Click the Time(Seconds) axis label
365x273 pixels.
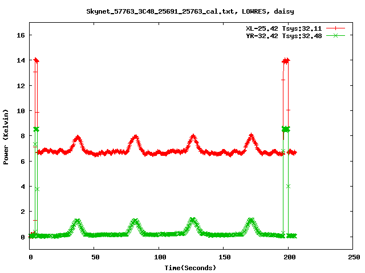click(190, 268)
